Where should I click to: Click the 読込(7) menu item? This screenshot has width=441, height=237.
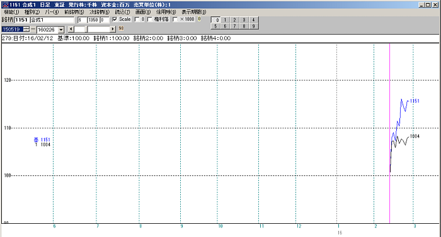[122, 12]
